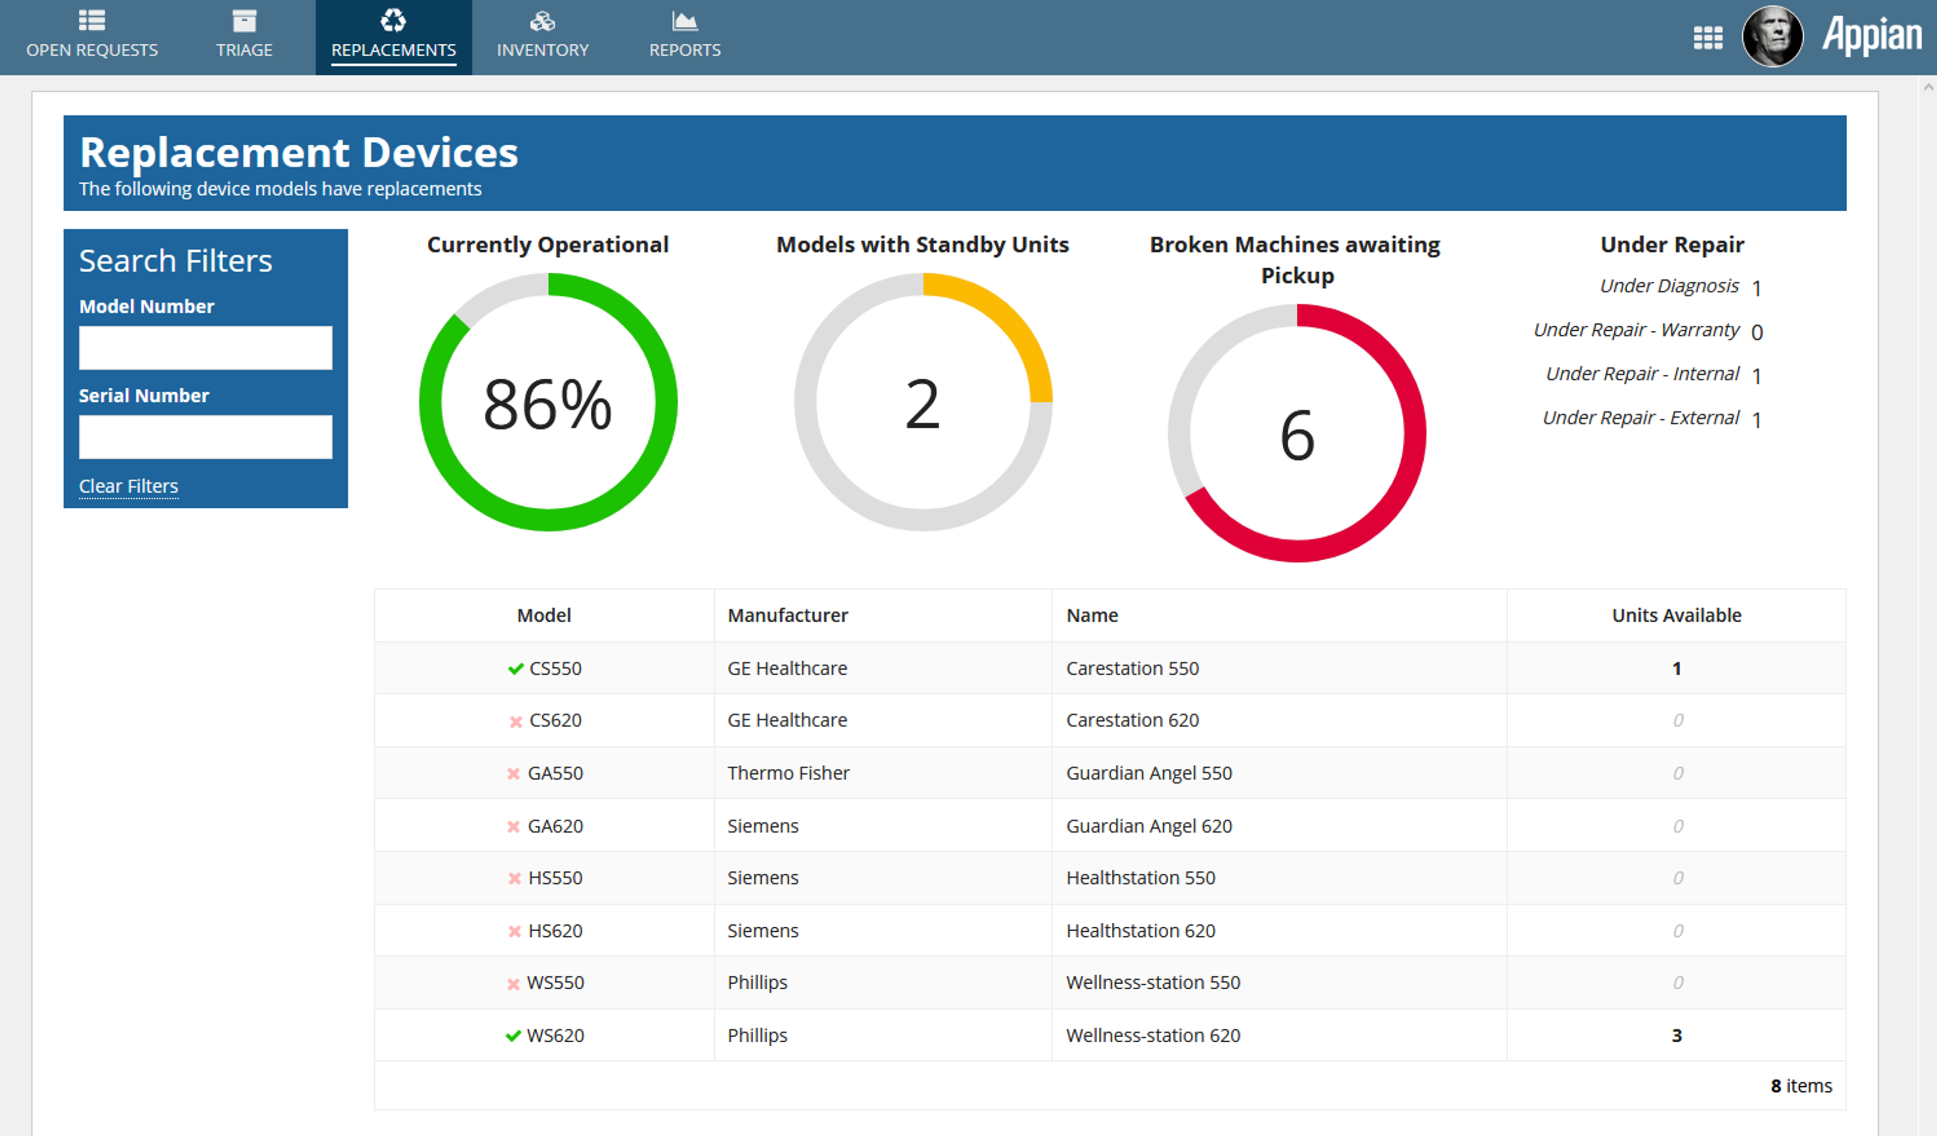Select the REPLACEMENTS tab label
This screenshot has height=1136, width=1937.
click(393, 50)
